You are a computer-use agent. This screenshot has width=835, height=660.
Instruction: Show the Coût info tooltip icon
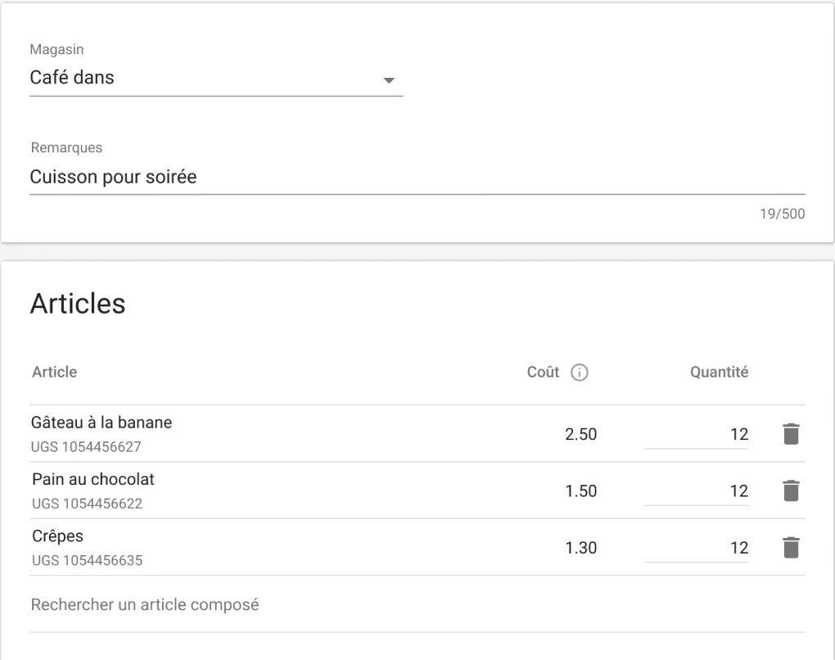(x=580, y=373)
